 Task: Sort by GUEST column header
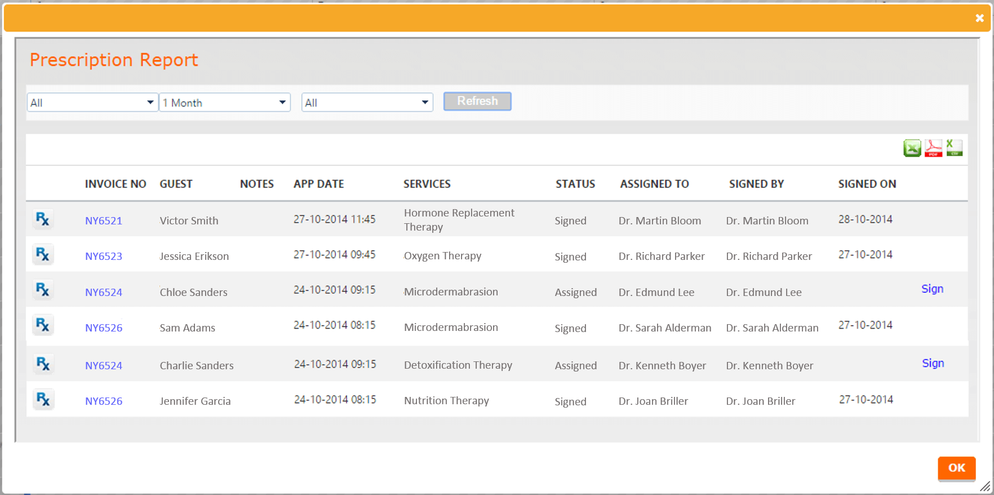tap(176, 184)
